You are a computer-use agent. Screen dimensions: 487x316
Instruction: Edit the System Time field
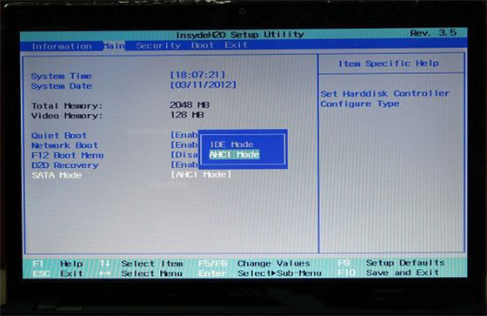pyautogui.click(x=197, y=75)
